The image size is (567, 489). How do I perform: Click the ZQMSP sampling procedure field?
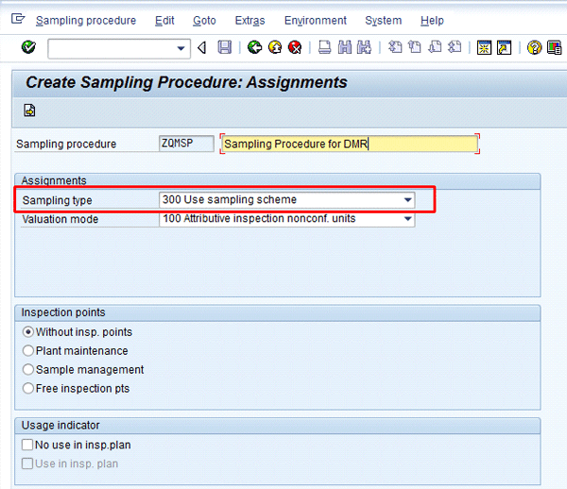[186, 143]
